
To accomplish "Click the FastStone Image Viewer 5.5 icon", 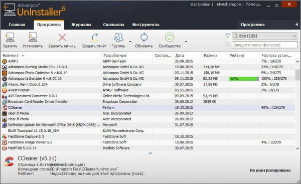I will coord(5,142).
